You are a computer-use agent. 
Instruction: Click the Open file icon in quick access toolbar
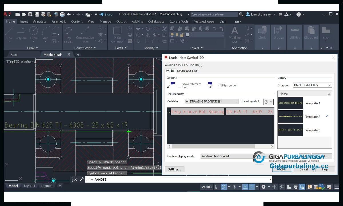(24, 14)
